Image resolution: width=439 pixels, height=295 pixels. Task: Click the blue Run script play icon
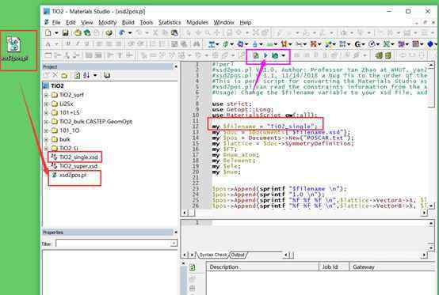pyautogui.click(x=265, y=55)
